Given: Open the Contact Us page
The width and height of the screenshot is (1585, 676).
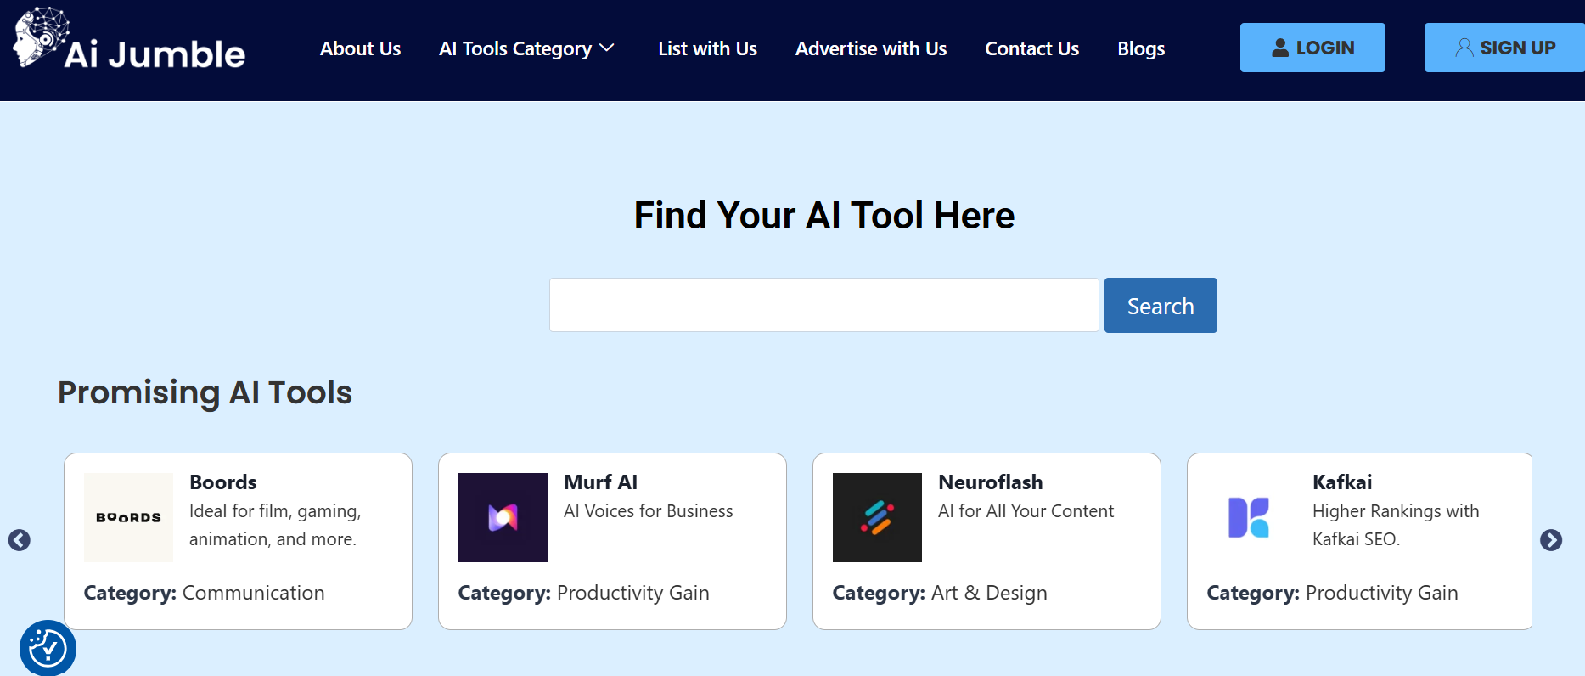Looking at the screenshot, I should click(1031, 48).
